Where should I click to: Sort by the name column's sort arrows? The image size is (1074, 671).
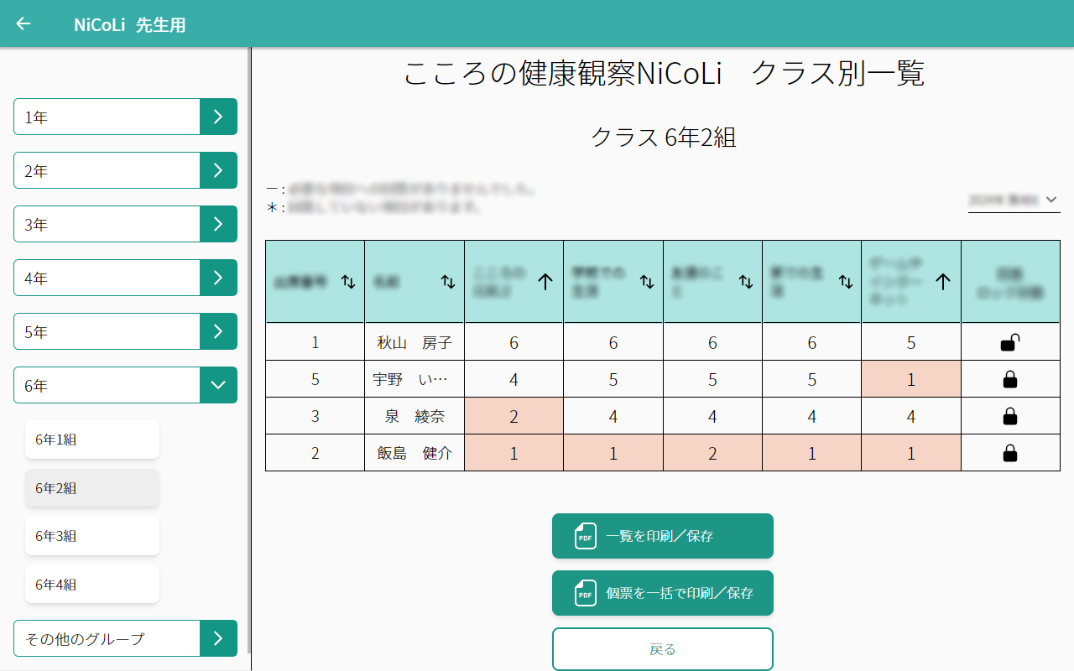click(x=448, y=282)
